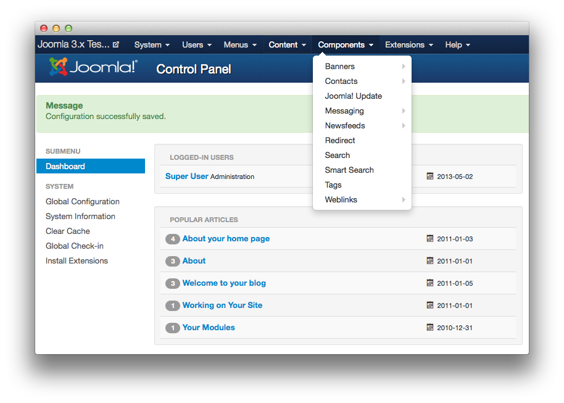Expand the Weblinks submenu arrow
This screenshot has width=564, height=403.
tap(404, 200)
